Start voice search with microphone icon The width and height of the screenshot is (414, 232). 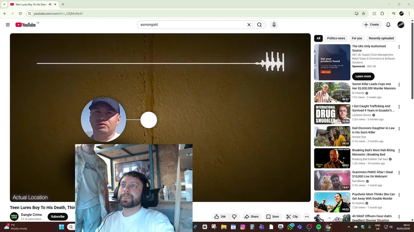[274, 25]
